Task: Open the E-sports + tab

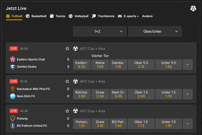Action: [128, 16]
